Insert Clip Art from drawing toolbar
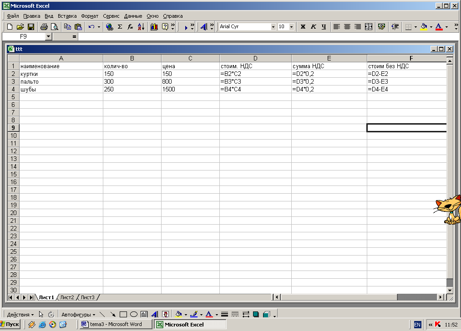Image resolution: width=461 pixels, height=331 pixels. click(x=165, y=315)
